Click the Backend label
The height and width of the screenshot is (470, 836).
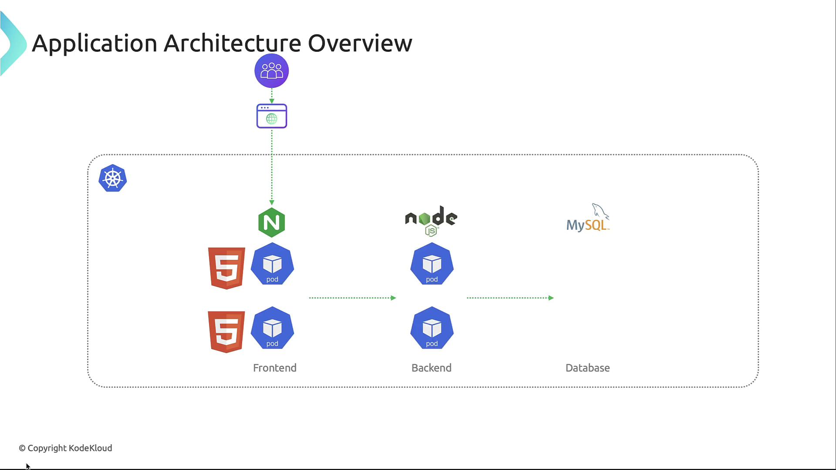tap(431, 368)
